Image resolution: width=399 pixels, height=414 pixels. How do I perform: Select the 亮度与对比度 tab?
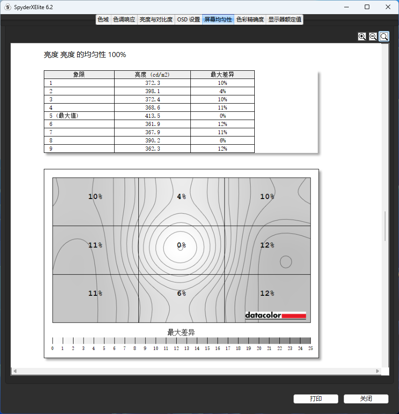pyautogui.click(x=156, y=20)
